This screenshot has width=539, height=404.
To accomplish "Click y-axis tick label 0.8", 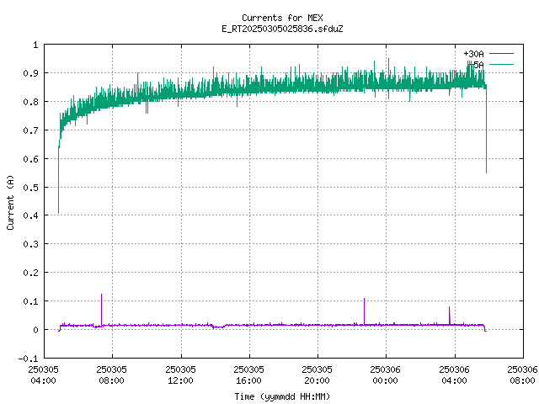I will tap(30, 102).
